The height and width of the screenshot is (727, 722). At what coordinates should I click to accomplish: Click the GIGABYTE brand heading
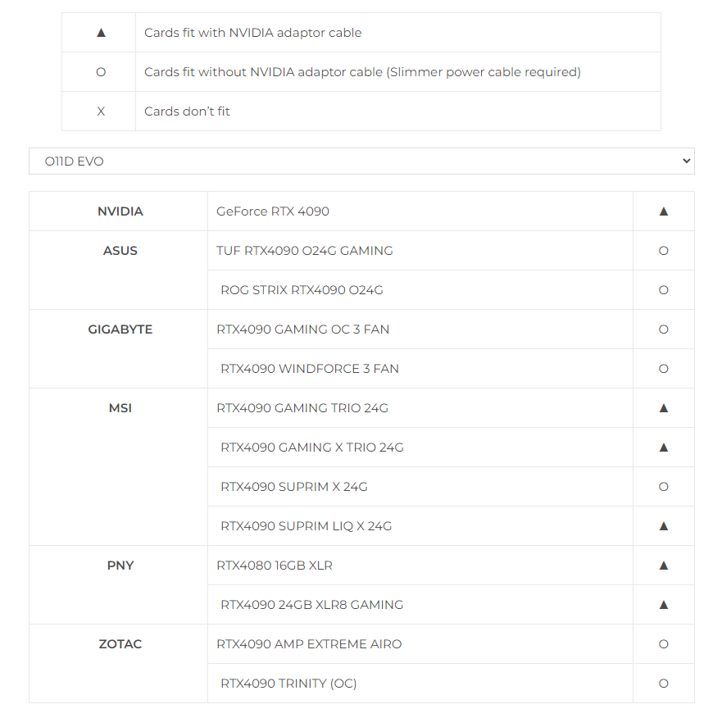120,329
